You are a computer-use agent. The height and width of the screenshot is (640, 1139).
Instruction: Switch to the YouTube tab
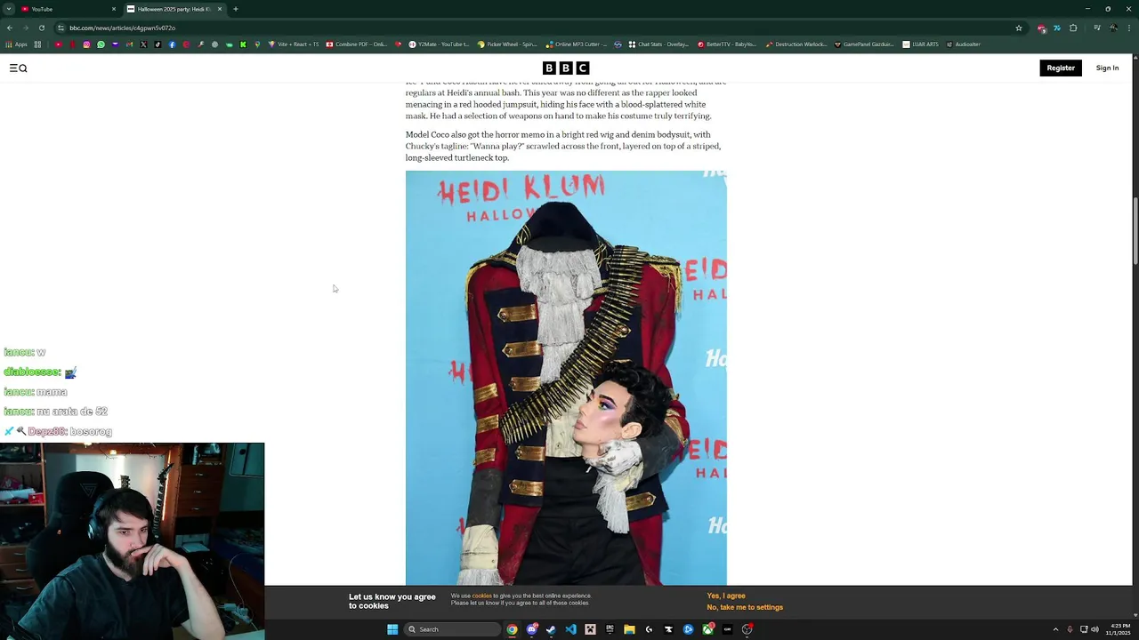click(x=68, y=9)
